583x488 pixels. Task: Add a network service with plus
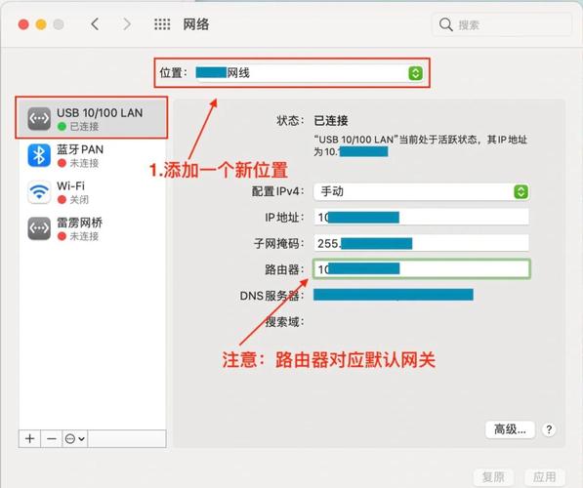tap(29, 439)
